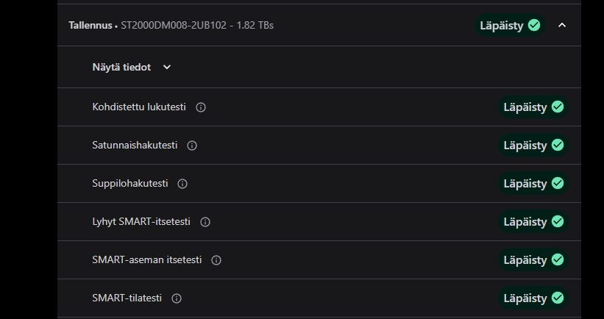604x319 pixels.
Task: Click info icon beside Satunnaishakutesti
Action: 192,146
